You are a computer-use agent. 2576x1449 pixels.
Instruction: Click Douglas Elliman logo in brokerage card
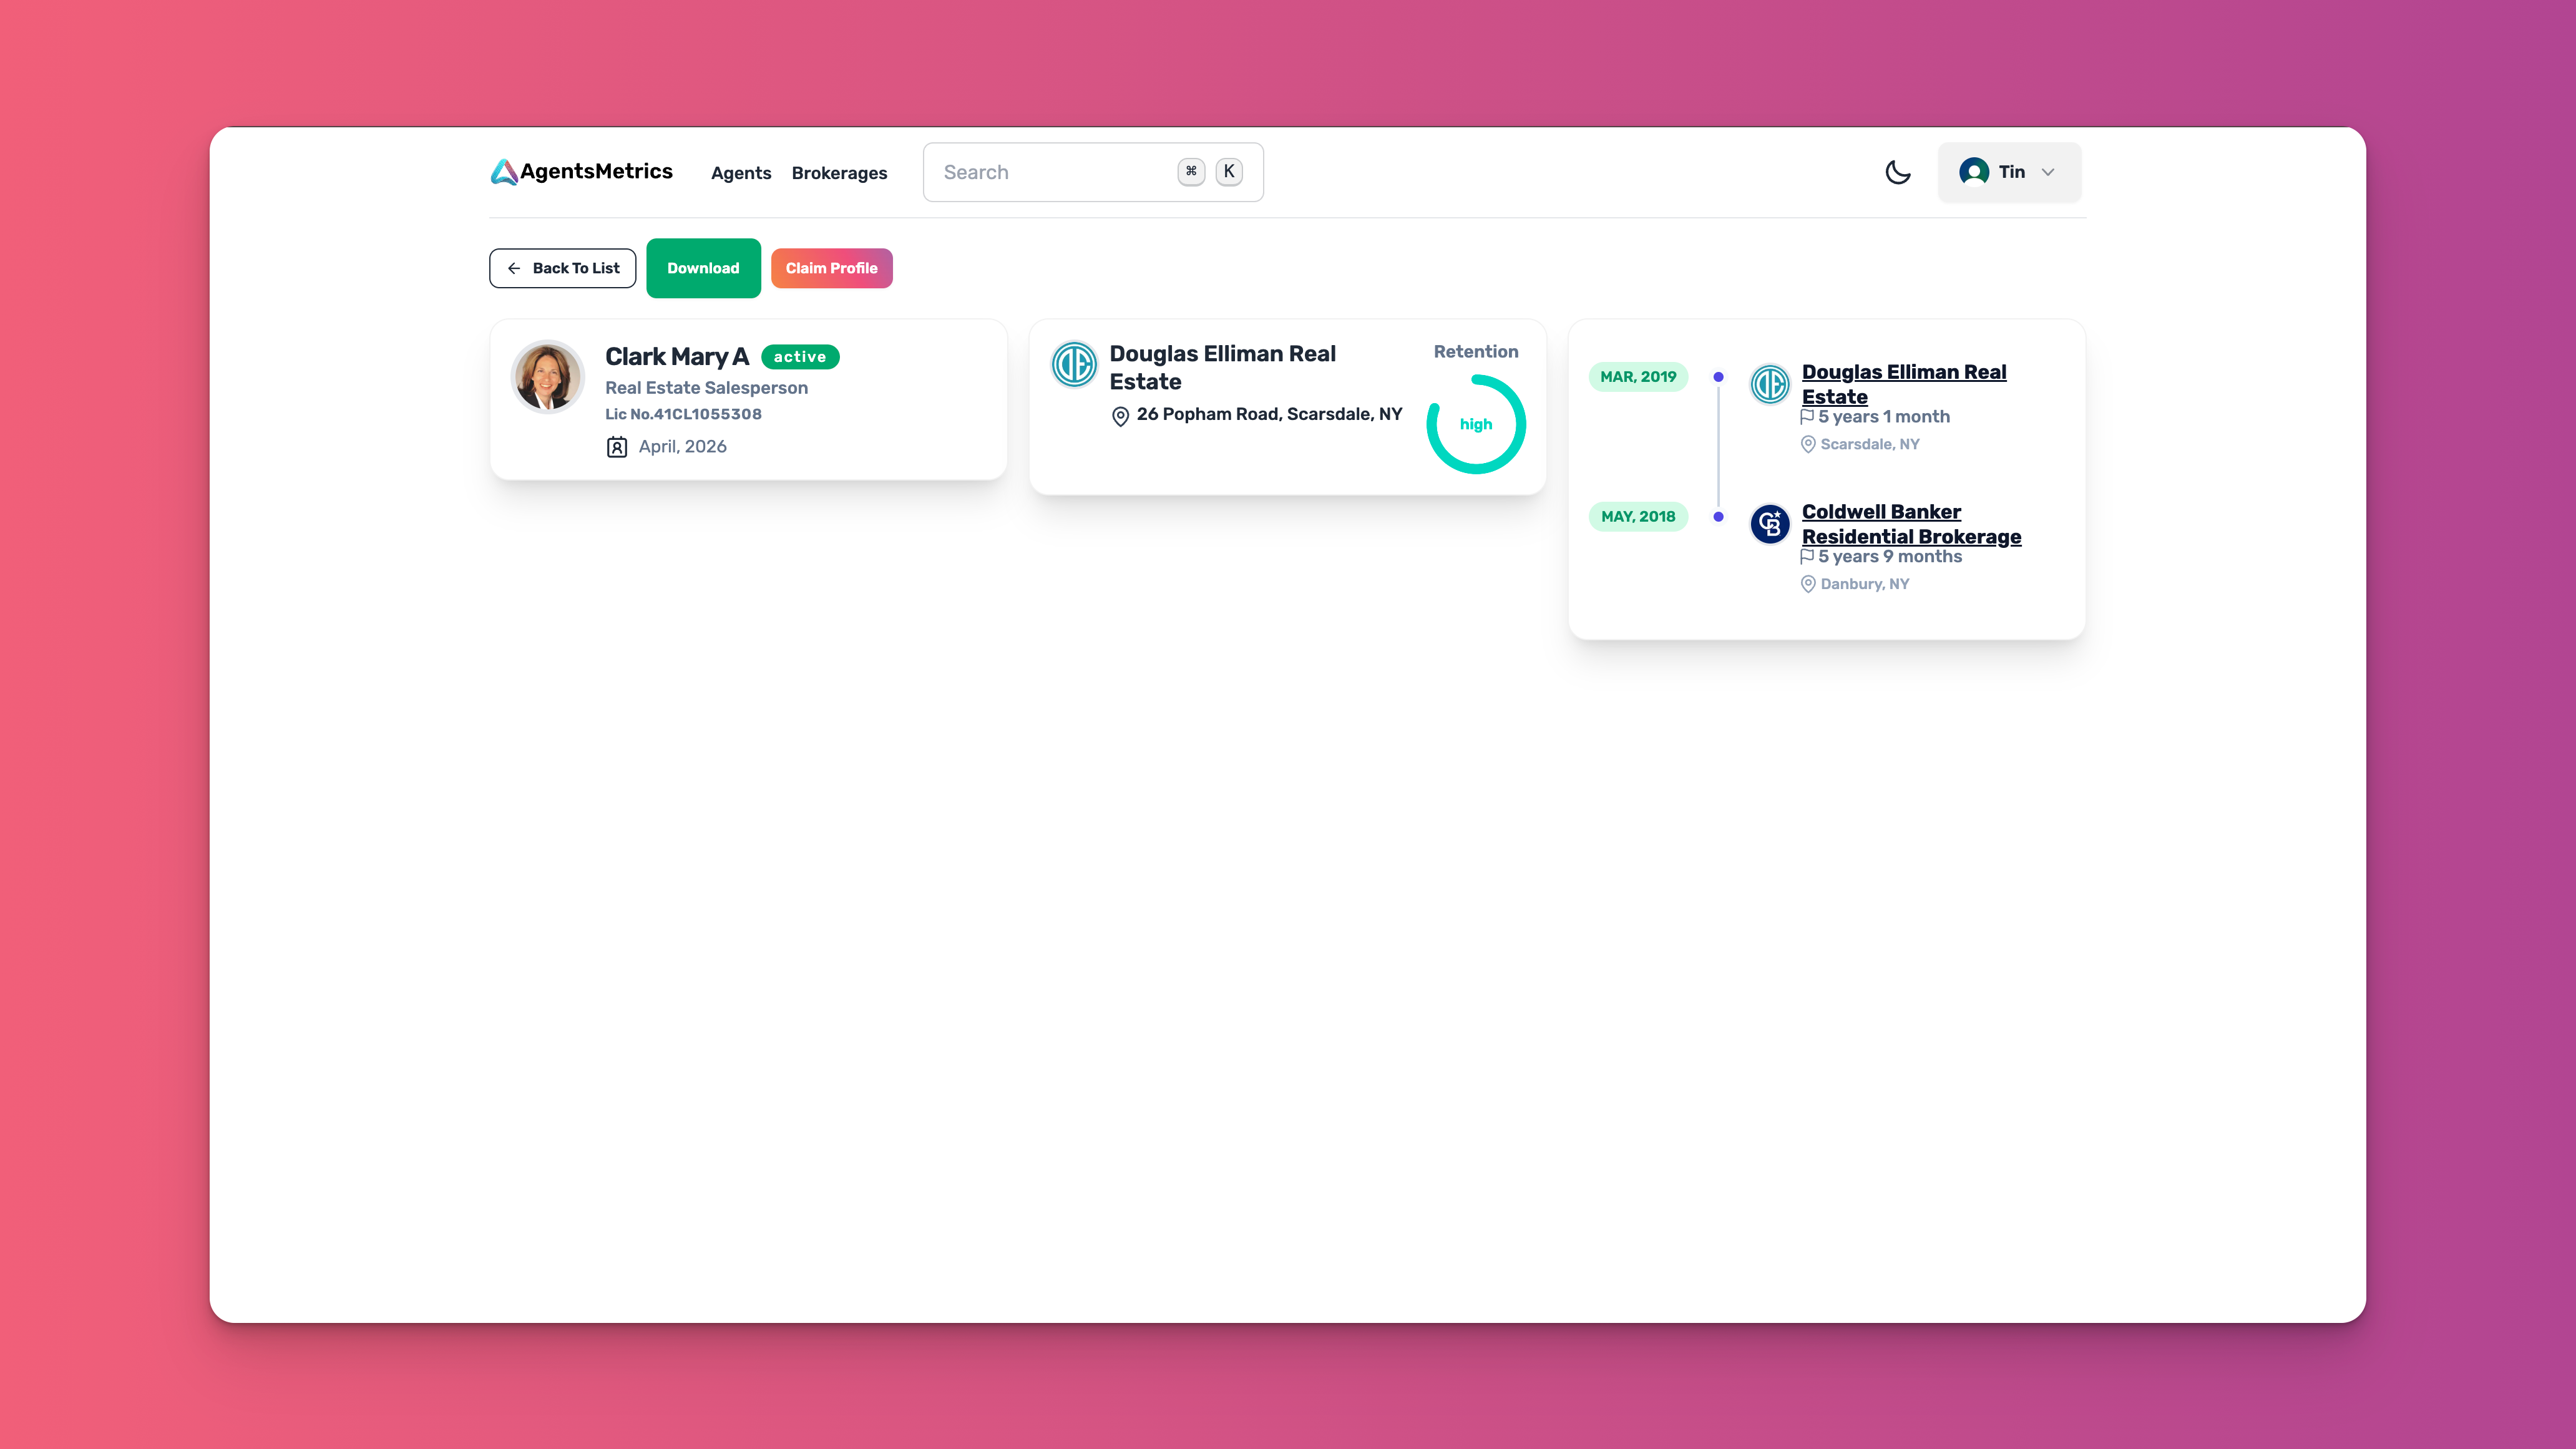[x=1074, y=364]
